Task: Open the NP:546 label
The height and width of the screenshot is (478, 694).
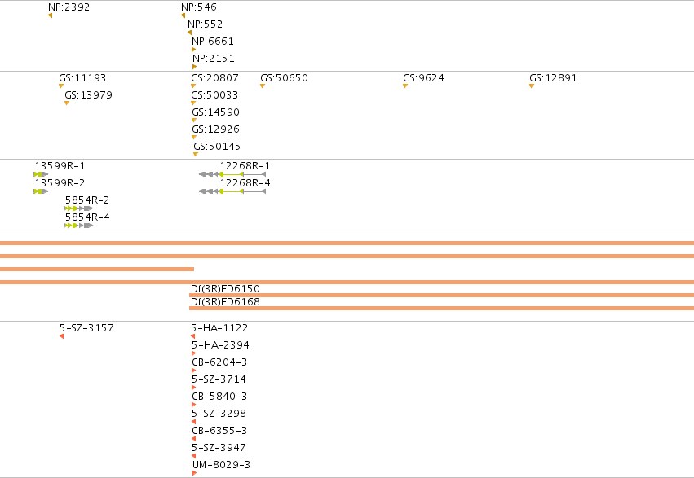Action: [x=199, y=7]
